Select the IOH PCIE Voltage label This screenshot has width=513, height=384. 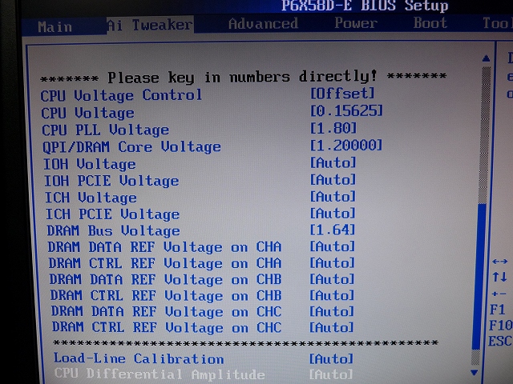click(x=111, y=181)
